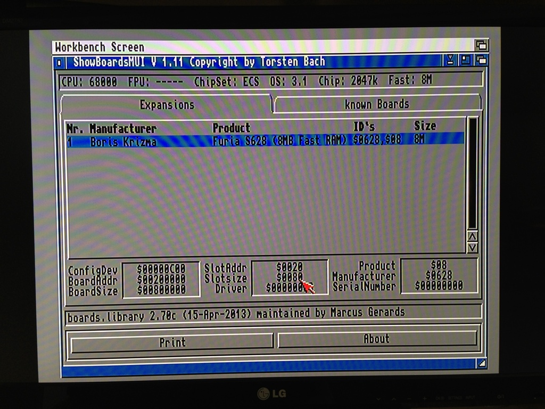Image resolution: width=545 pixels, height=409 pixels.
Task: Select the Expansions tab
Action: pyautogui.click(x=166, y=105)
